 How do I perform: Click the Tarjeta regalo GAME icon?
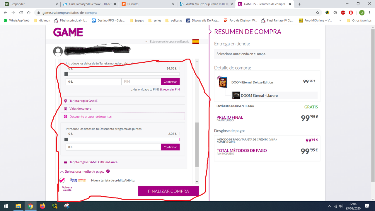click(66, 101)
